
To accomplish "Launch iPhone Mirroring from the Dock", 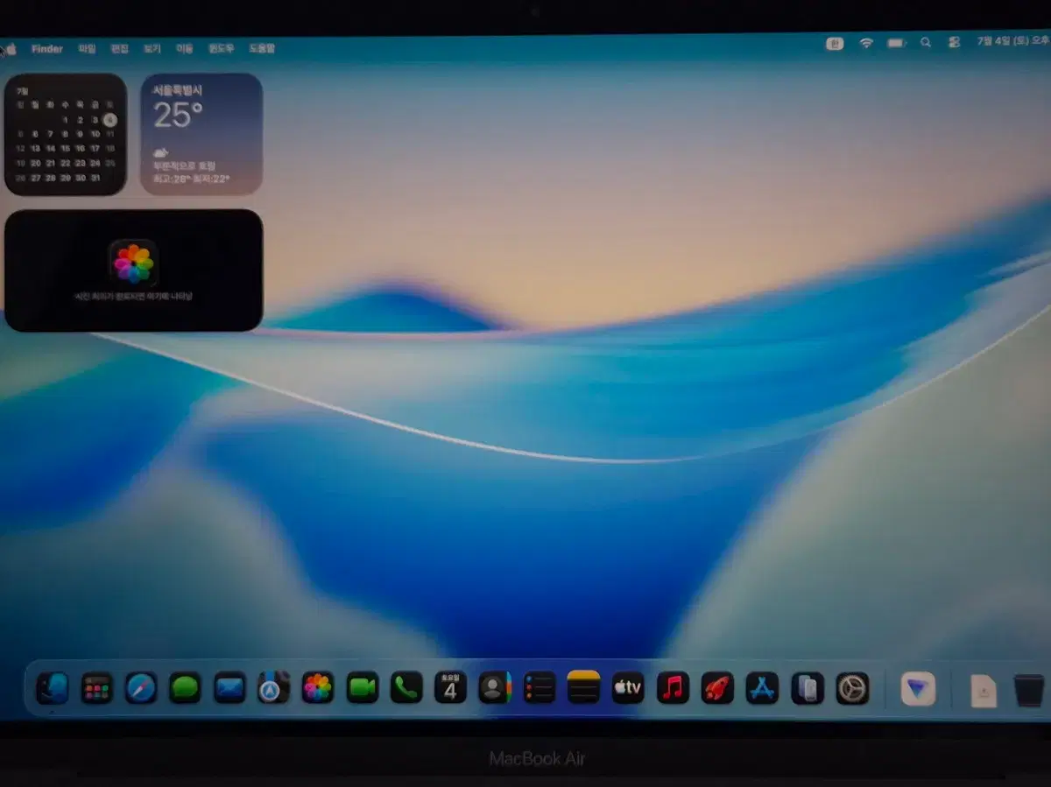I will [x=808, y=688].
